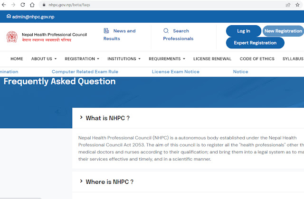Go to browser home via house icon

[x=32, y=5]
